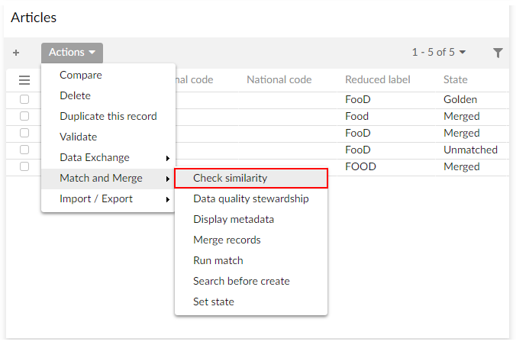Viewport: 516px width, 345px height.
Task: Expand the 1 - 5 of 5 pager dropdown
Action: [x=439, y=53]
